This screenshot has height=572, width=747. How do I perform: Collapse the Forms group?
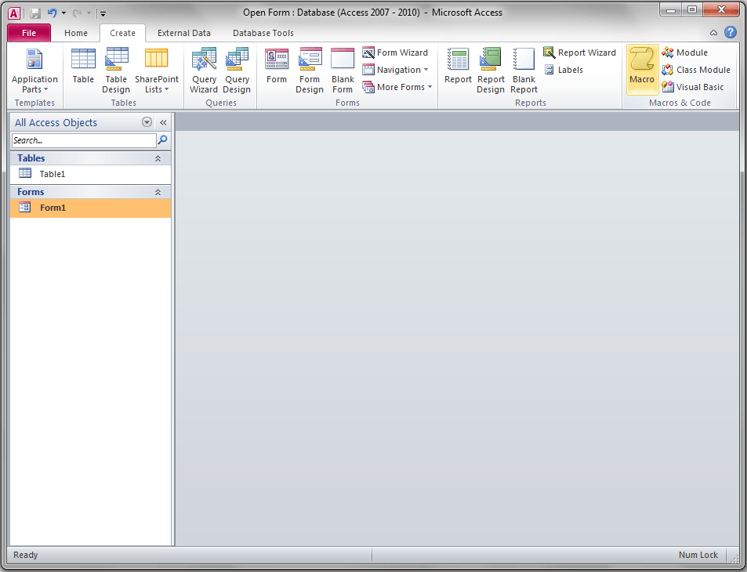[158, 192]
